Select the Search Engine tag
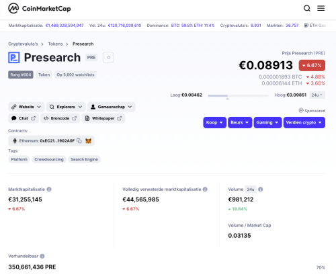 tap(84, 159)
